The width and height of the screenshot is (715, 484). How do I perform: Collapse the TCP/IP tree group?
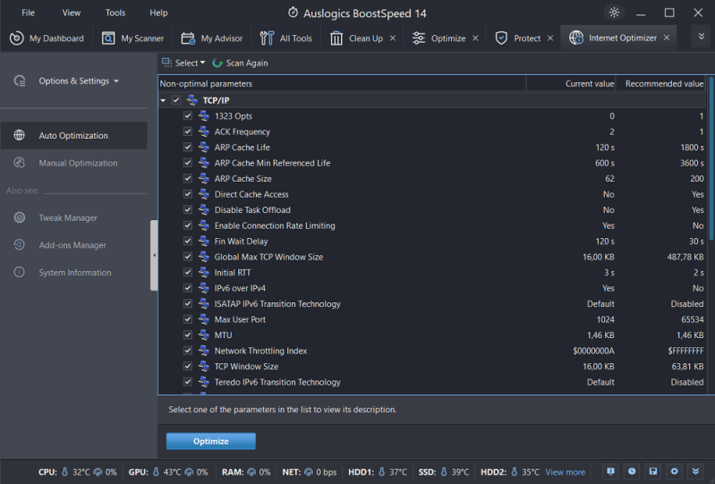click(x=163, y=100)
